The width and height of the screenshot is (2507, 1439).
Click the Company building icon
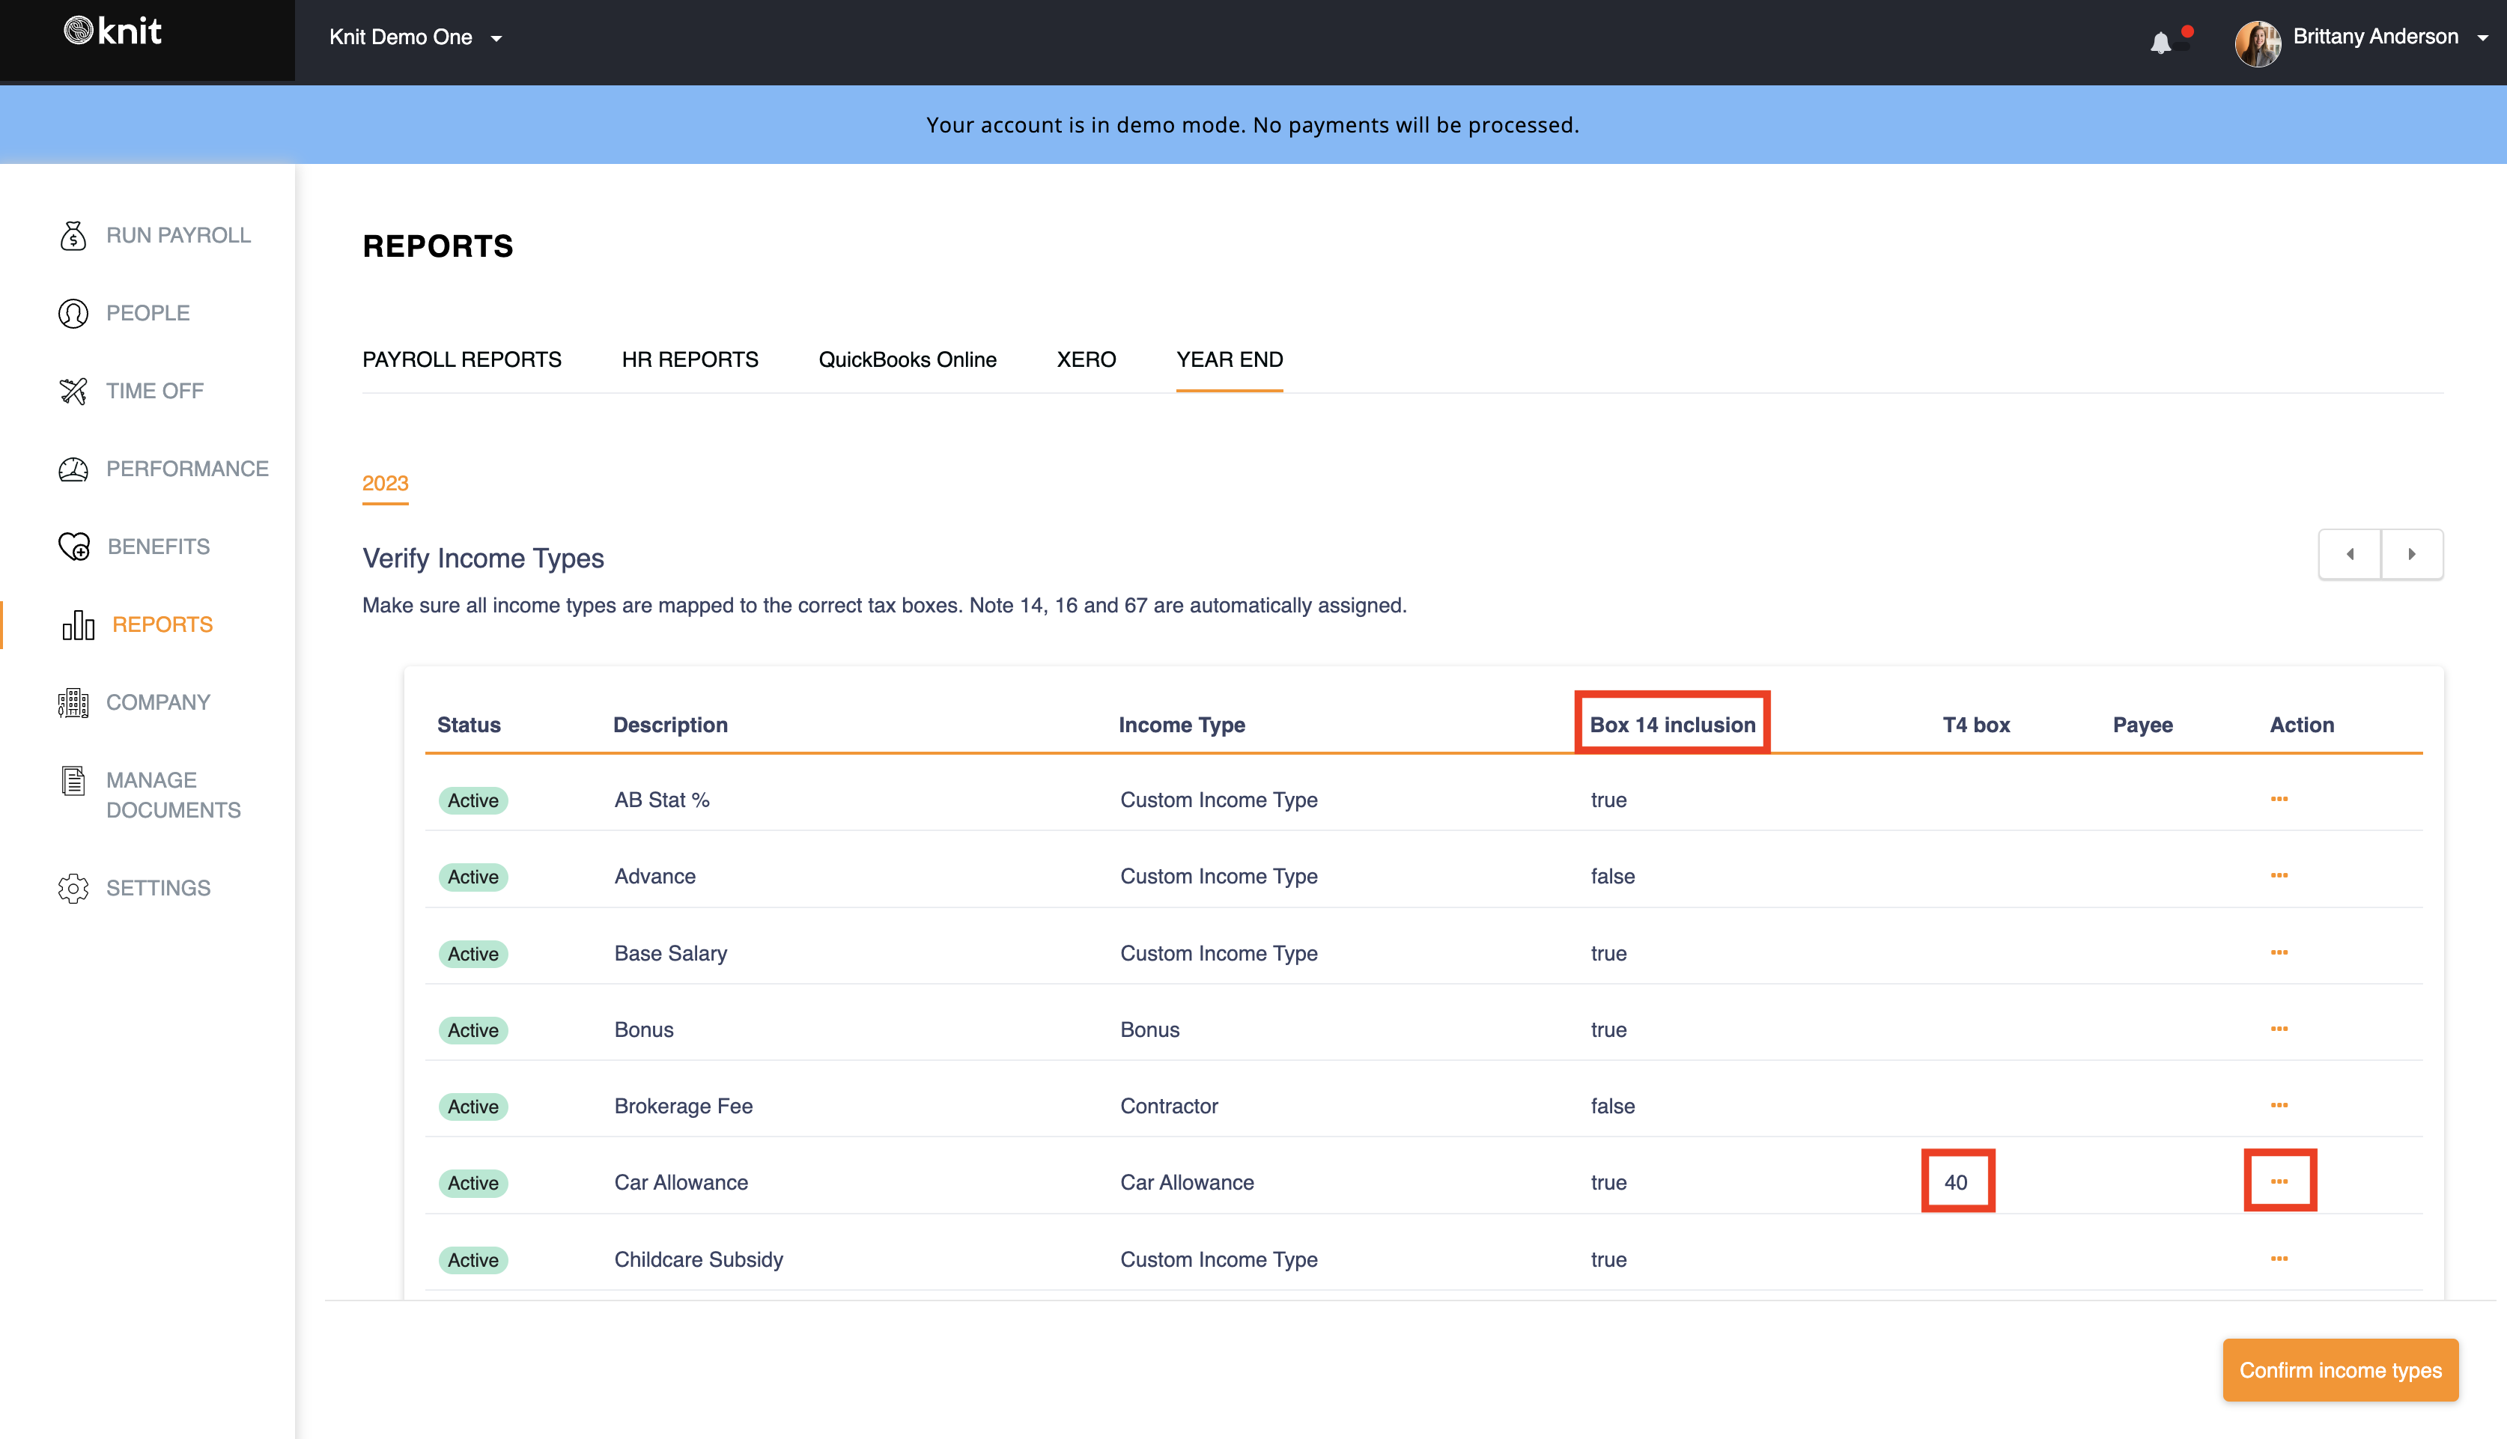73,703
